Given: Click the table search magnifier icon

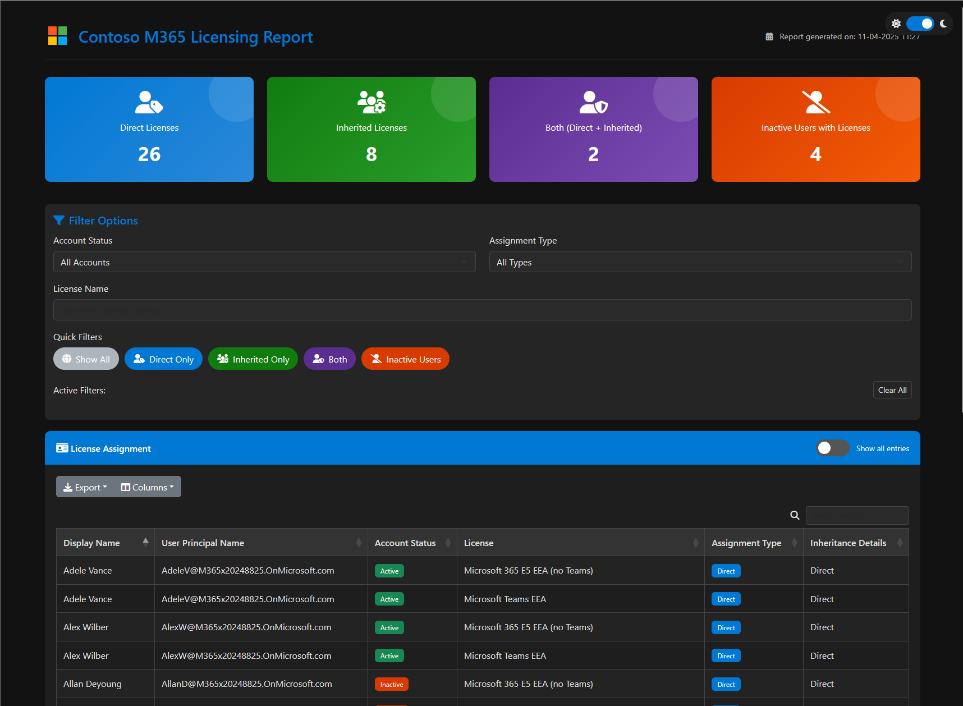Looking at the screenshot, I should point(795,515).
